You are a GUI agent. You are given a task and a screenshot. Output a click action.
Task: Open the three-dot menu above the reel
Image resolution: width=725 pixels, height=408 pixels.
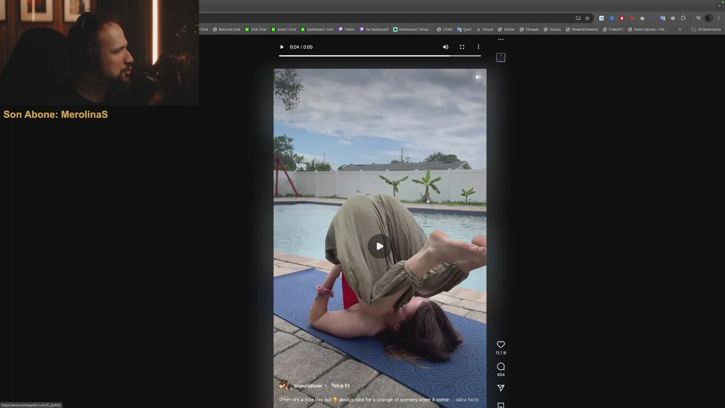(x=501, y=40)
